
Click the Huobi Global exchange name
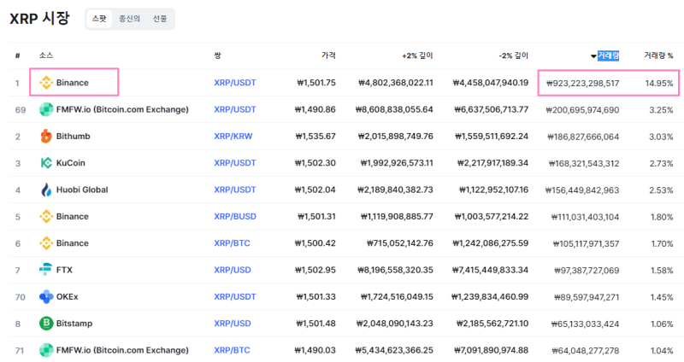click(x=82, y=190)
